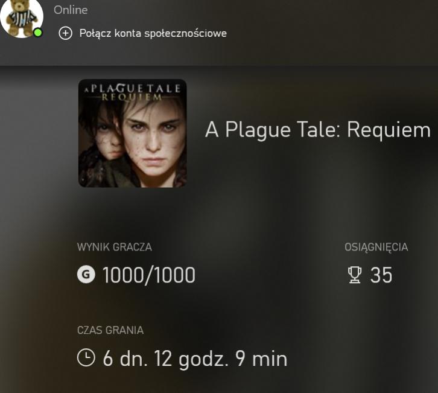Image resolution: width=438 pixels, height=393 pixels.
Task: Click the achievements trophy icon
Action: point(355,275)
